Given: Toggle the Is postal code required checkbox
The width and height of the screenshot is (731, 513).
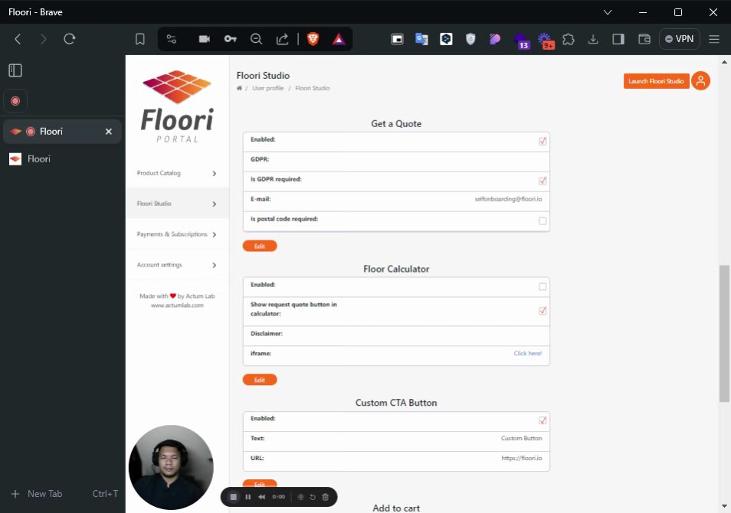Looking at the screenshot, I should tap(543, 221).
